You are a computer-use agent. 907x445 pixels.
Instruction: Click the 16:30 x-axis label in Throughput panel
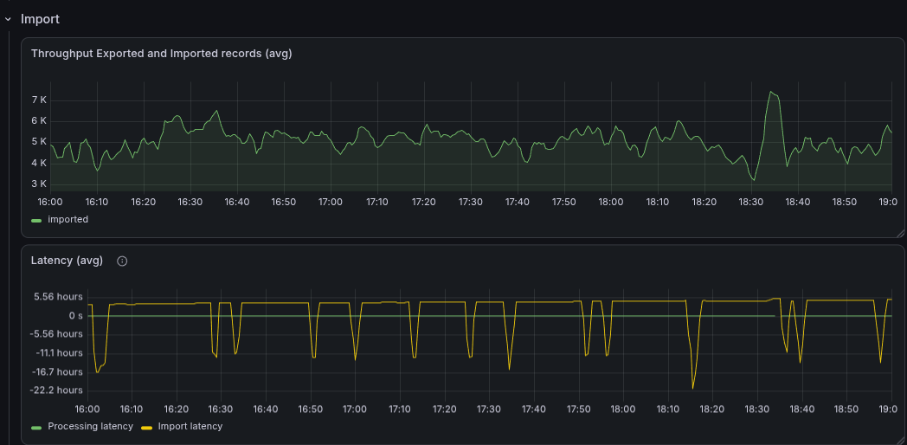190,202
